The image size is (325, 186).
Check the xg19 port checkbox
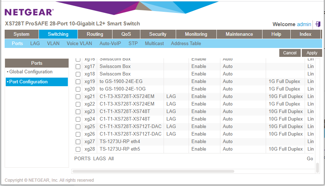[x=78, y=82]
